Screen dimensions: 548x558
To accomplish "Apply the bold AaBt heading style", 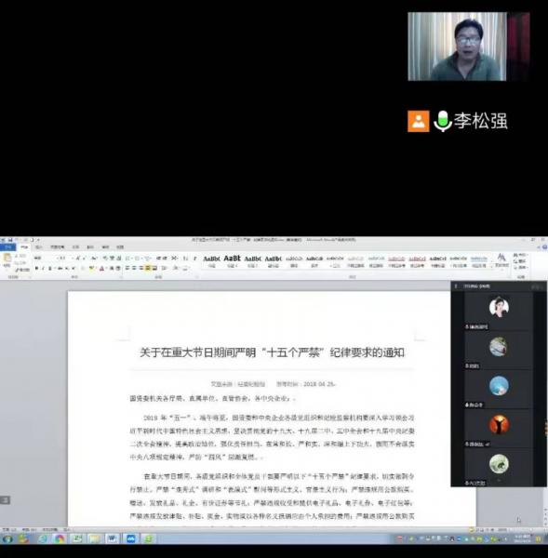I will 232,261.
